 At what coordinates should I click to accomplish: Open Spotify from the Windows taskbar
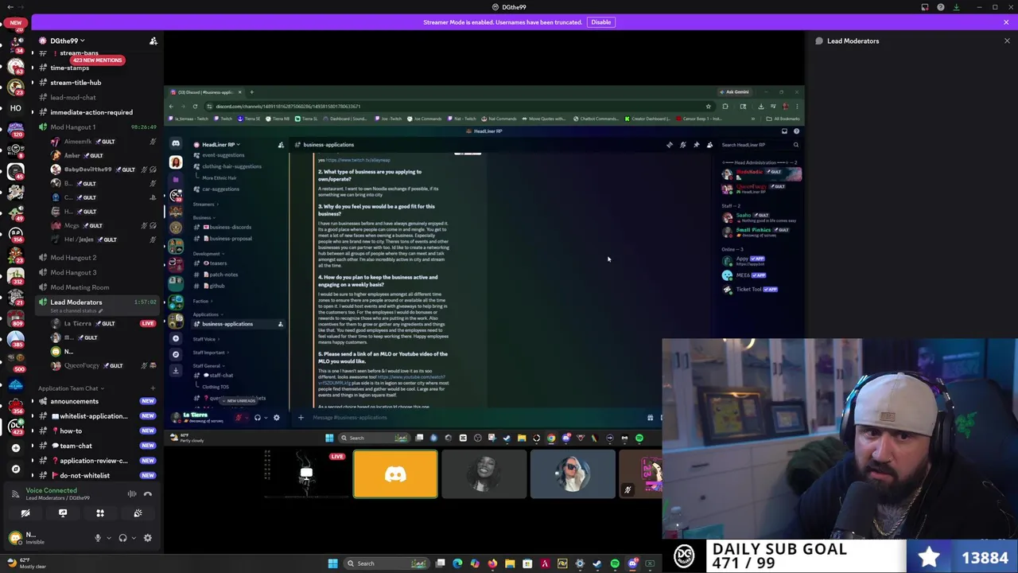(x=615, y=563)
